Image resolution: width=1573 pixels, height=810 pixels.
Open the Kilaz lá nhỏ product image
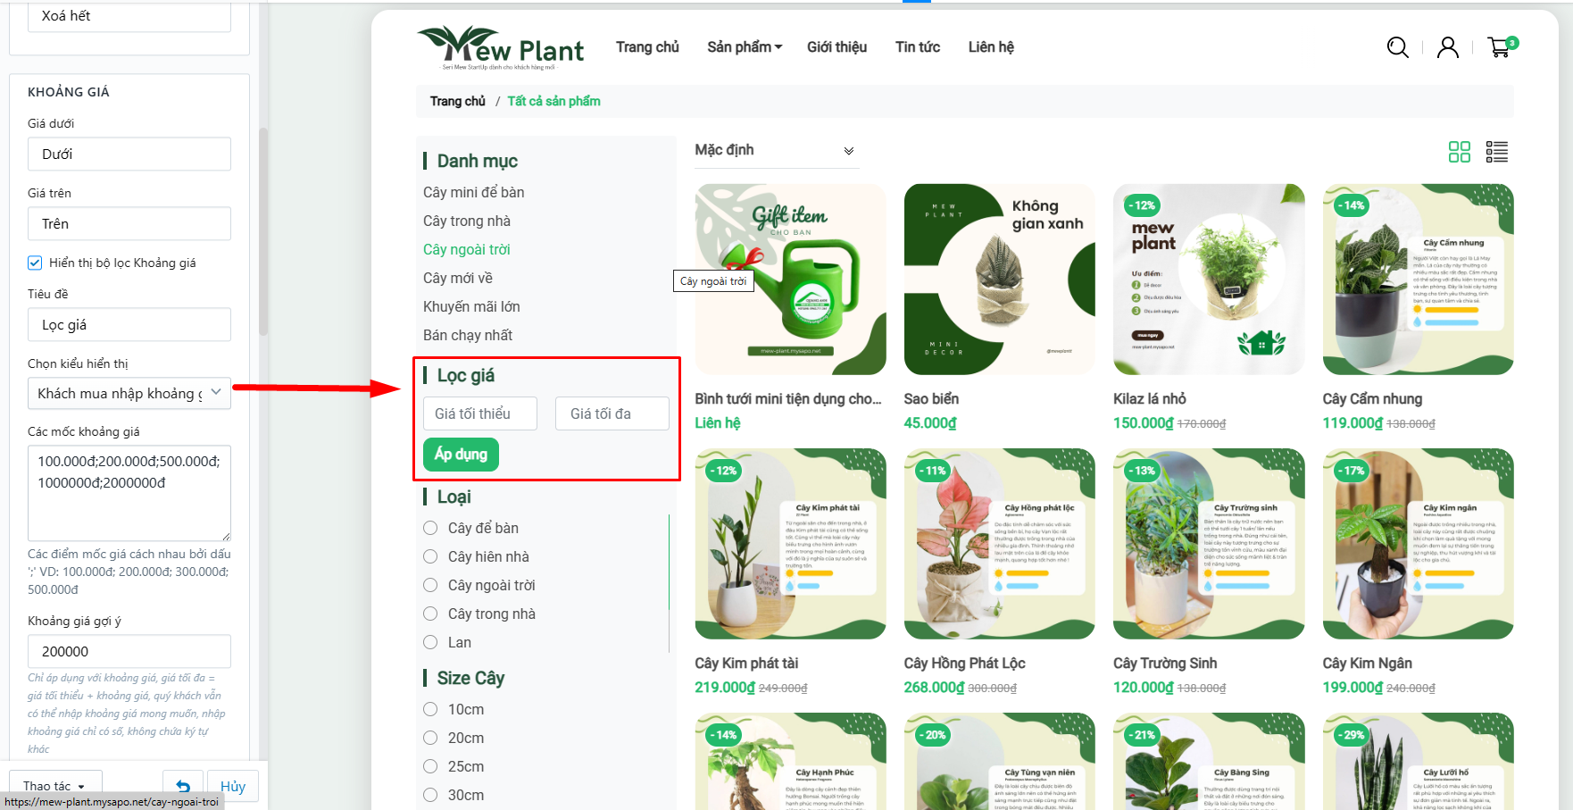click(1209, 280)
